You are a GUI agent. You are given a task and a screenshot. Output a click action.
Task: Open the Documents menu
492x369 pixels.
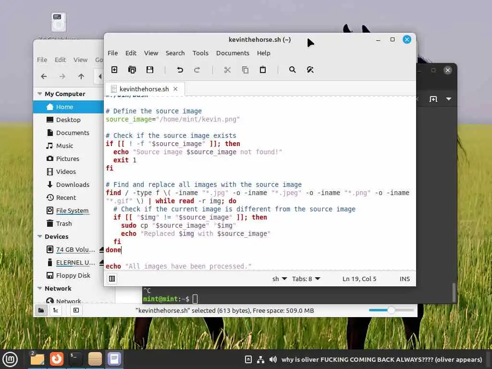pyautogui.click(x=233, y=53)
